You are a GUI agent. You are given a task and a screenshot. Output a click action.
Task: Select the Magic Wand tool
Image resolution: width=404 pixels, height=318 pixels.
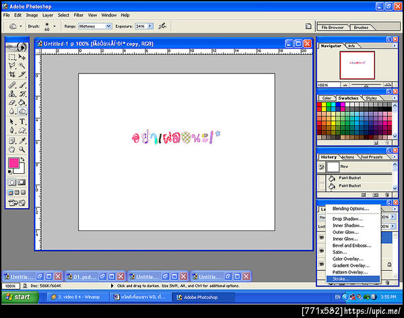[22, 65]
